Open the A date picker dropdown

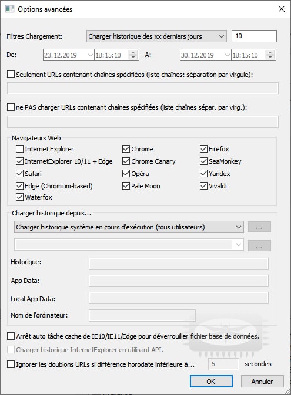[227, 55]
